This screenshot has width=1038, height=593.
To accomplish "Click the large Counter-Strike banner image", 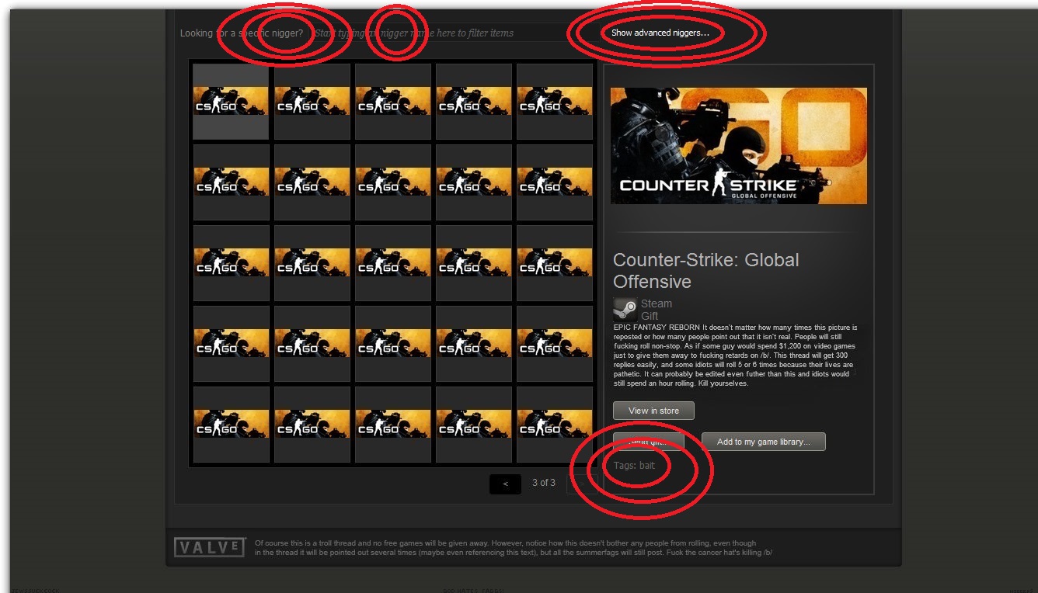I will point(739,146).
